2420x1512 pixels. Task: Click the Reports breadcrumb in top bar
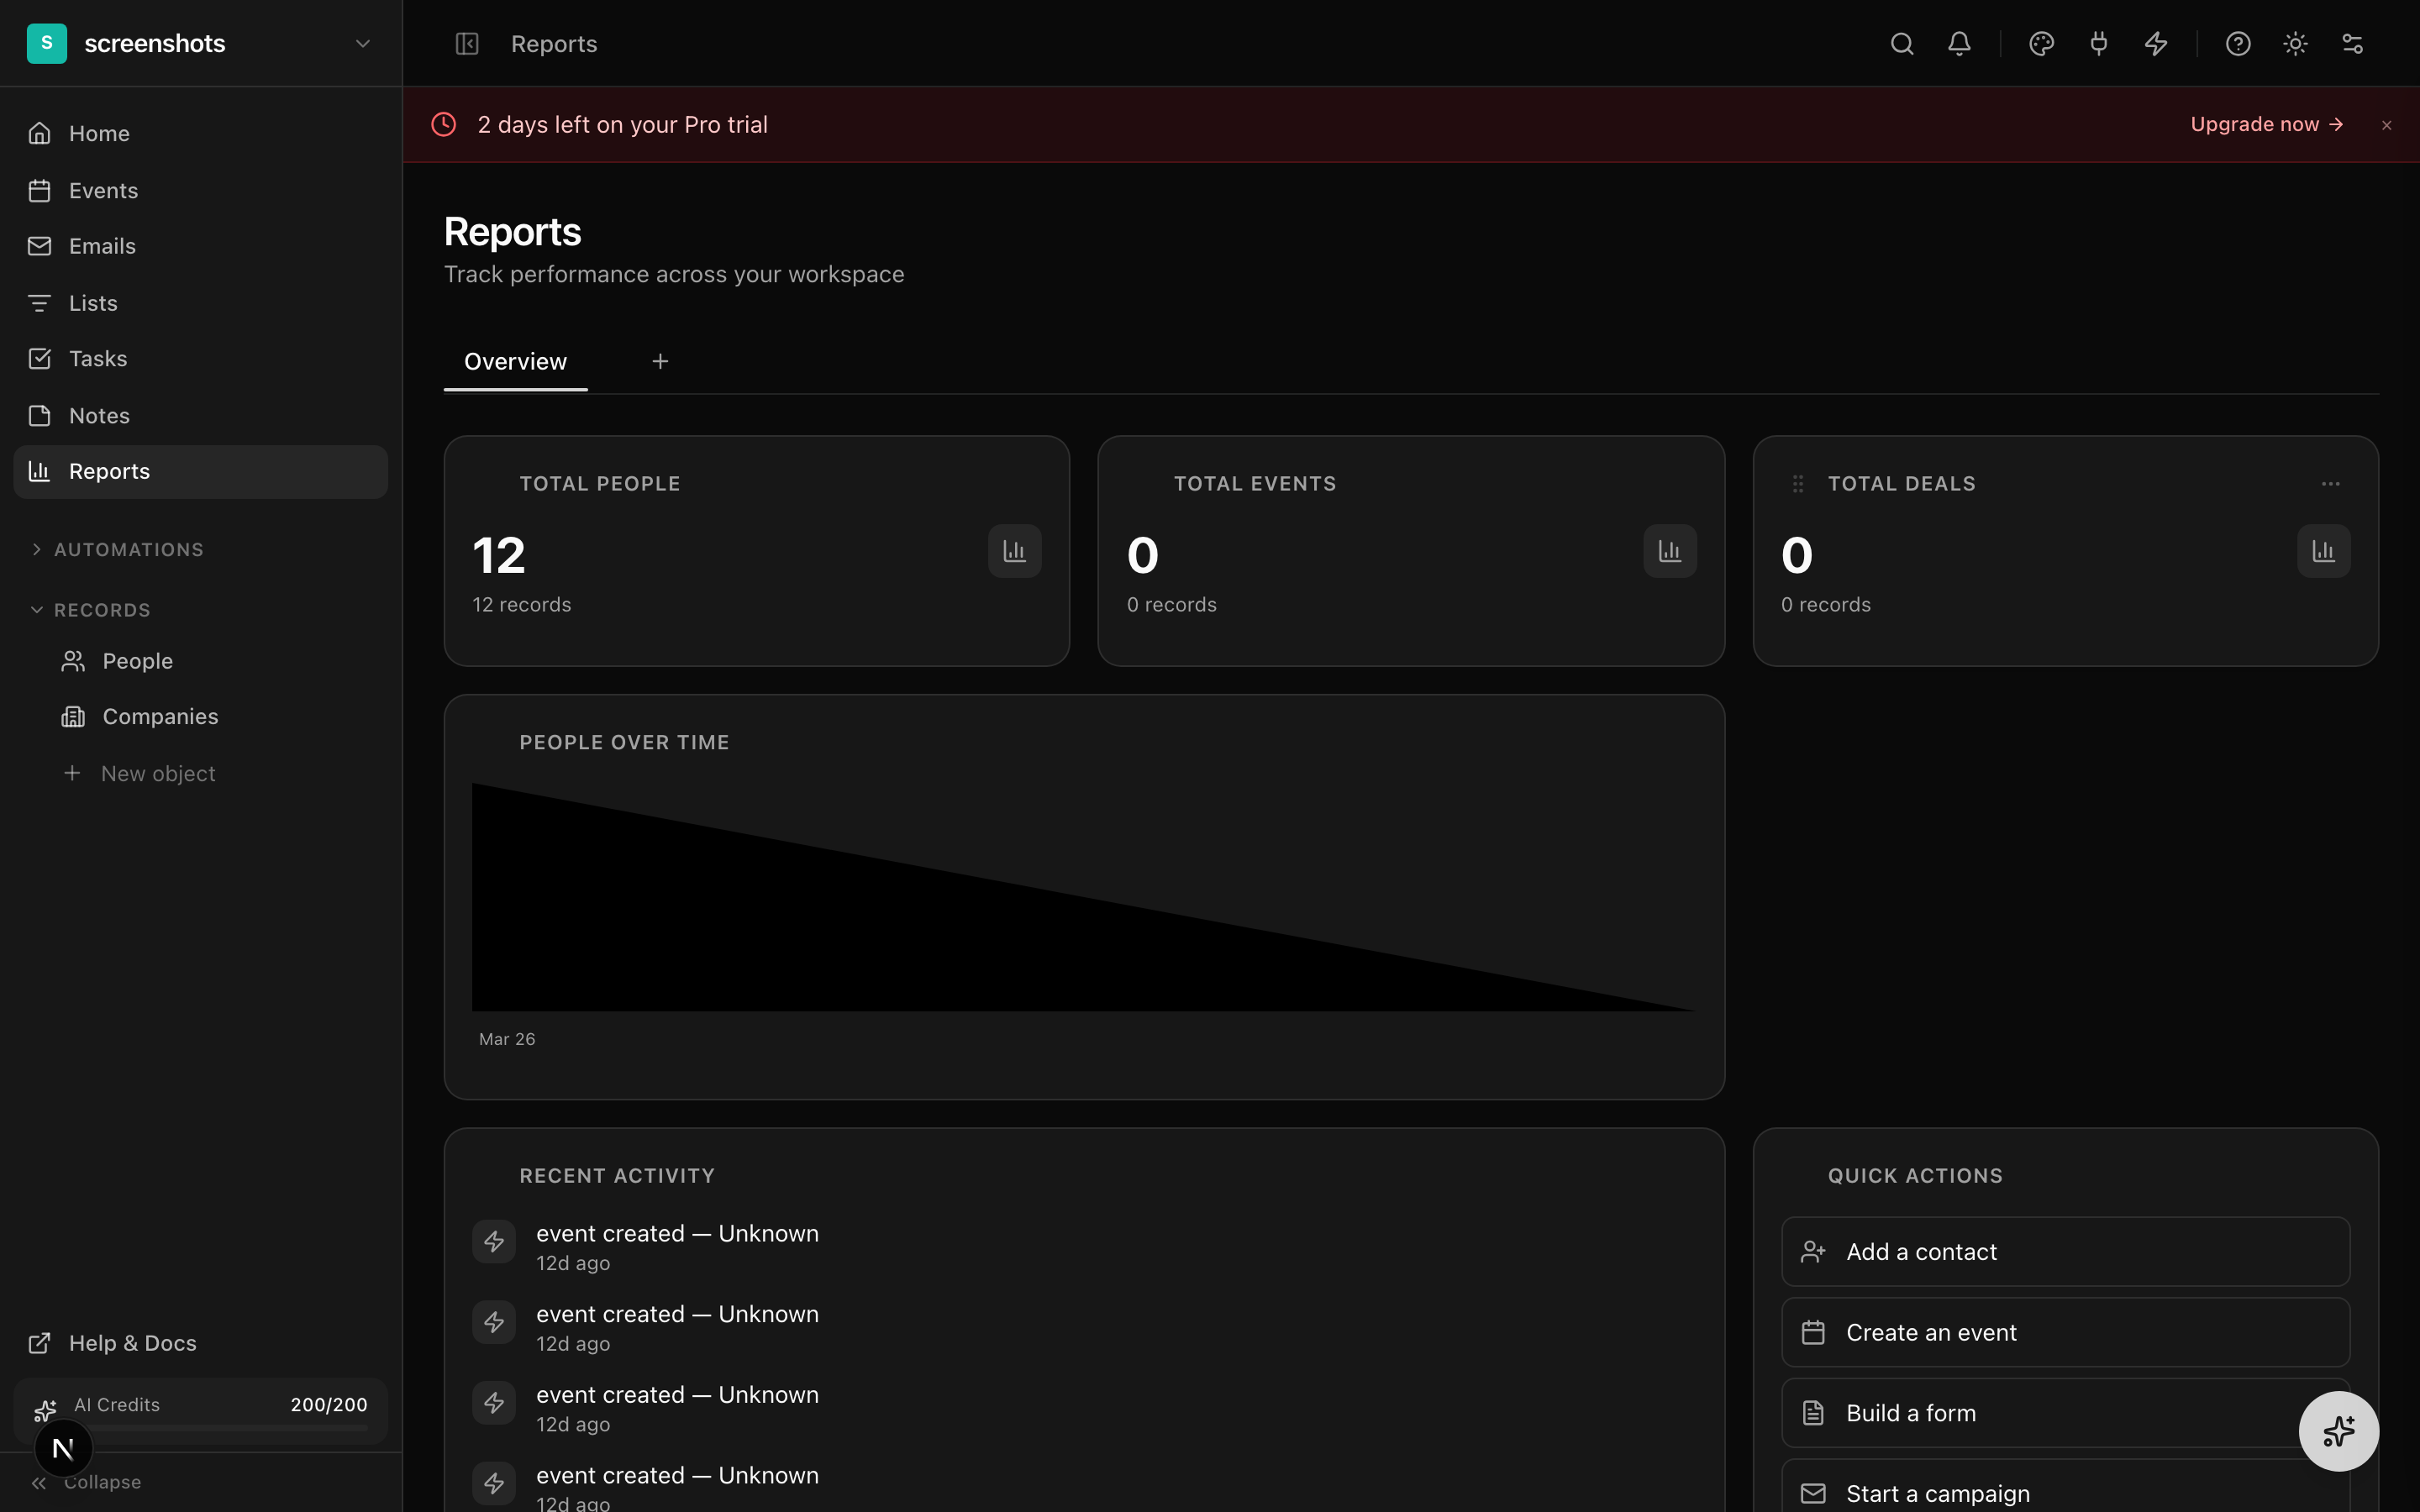[x=554, y=44]
